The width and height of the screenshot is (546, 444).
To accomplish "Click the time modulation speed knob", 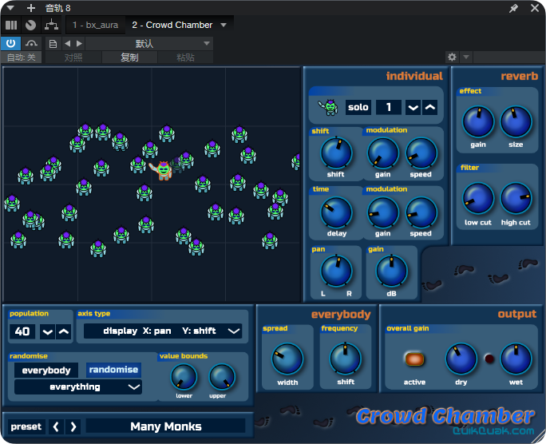I will [421, 212].
